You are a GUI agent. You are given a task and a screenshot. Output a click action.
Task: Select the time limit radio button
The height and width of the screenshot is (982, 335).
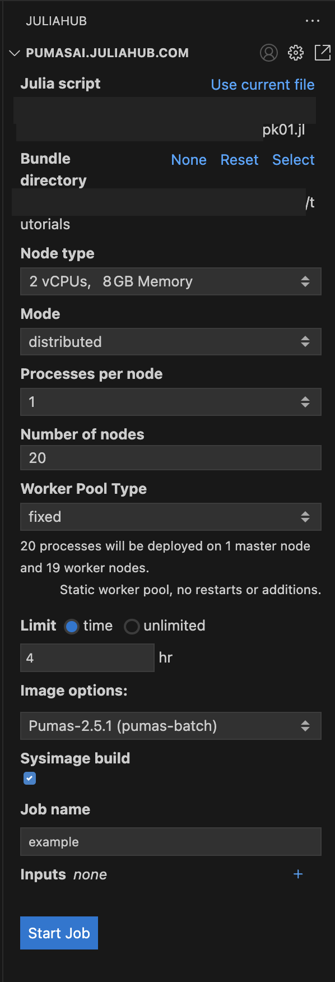point(72,626)
